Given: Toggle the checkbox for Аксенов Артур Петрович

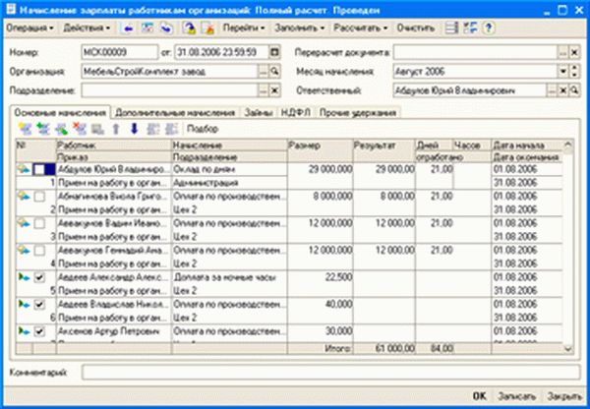Looking at the screenshot, I should [38, 333].
